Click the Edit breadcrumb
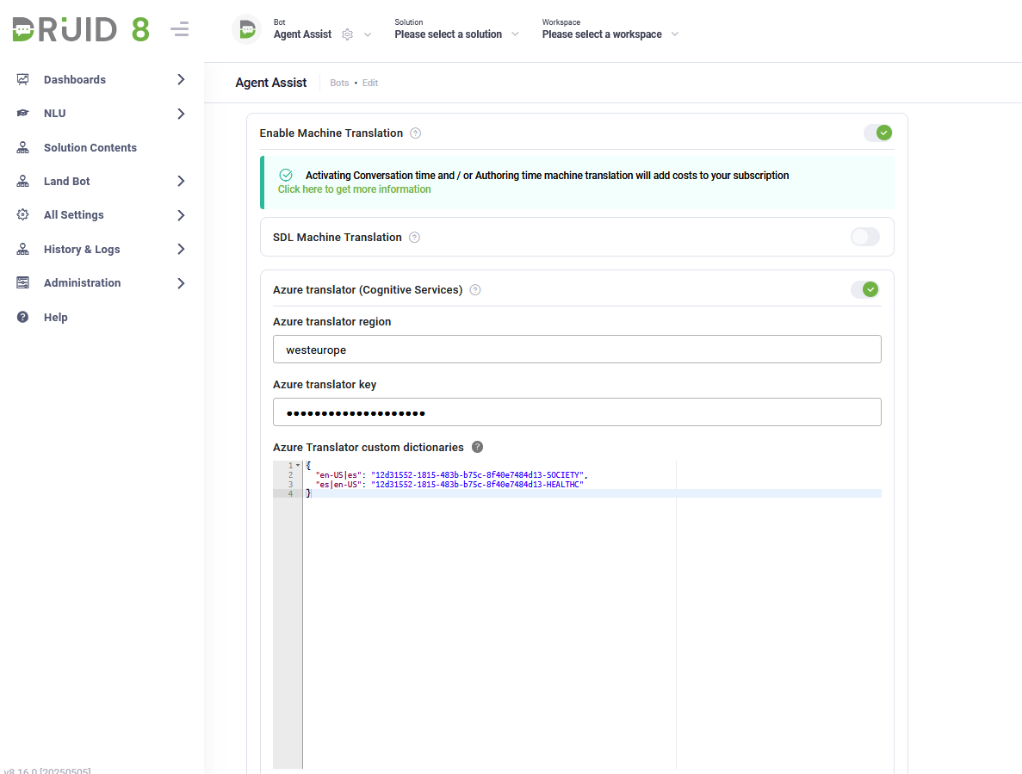The image size is (1022, 774). pyautogui.click(x=370, y=83)
